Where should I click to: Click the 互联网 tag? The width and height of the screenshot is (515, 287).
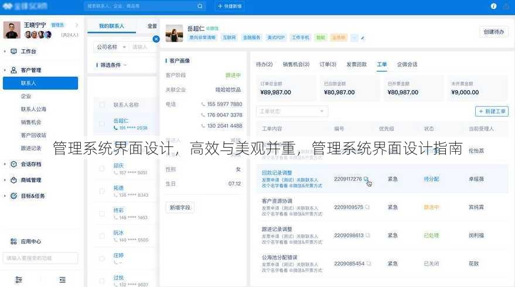point(229,37)
